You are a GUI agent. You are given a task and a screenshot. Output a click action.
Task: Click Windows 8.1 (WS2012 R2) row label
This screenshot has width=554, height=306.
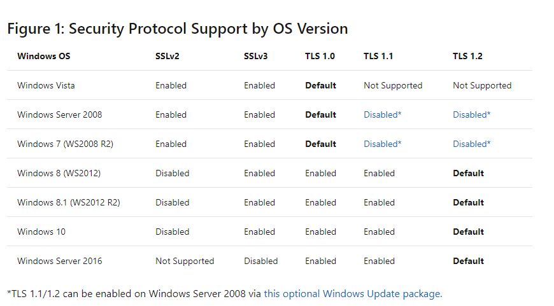[x=69, y=202]
